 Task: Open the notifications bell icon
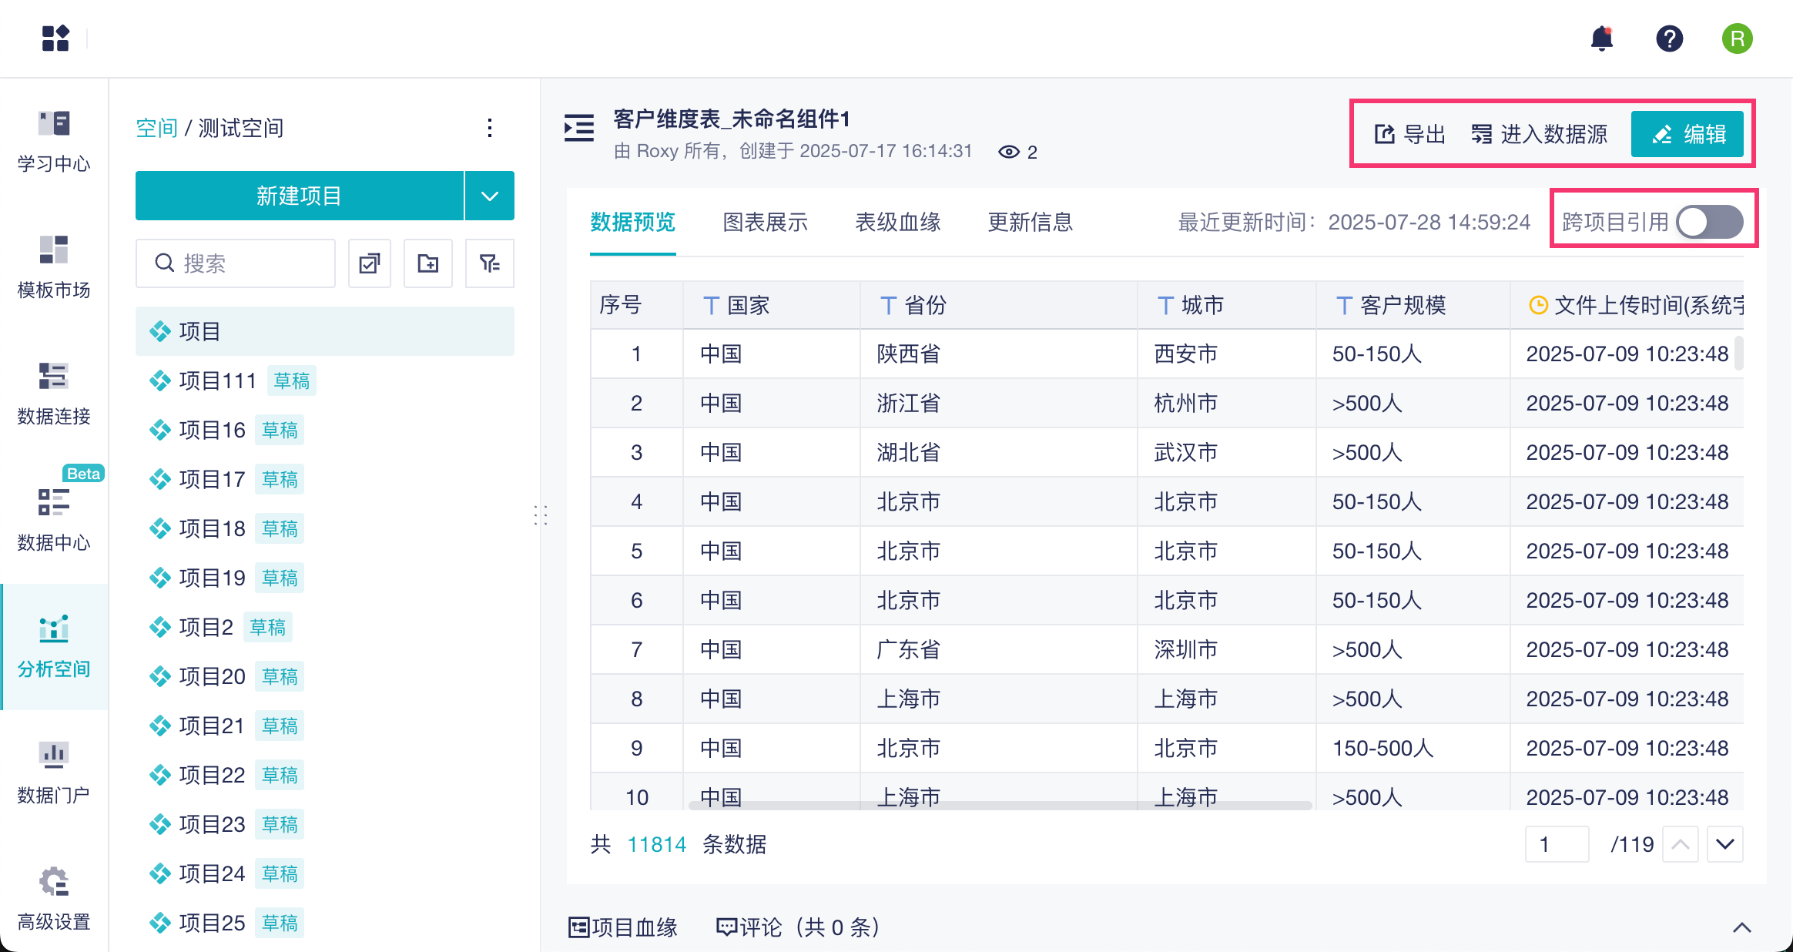click(x=1602, y=39)
